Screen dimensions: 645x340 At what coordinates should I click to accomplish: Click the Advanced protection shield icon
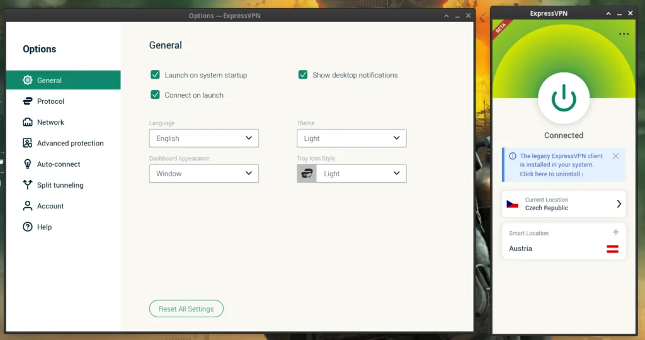(x=27, y=143)
